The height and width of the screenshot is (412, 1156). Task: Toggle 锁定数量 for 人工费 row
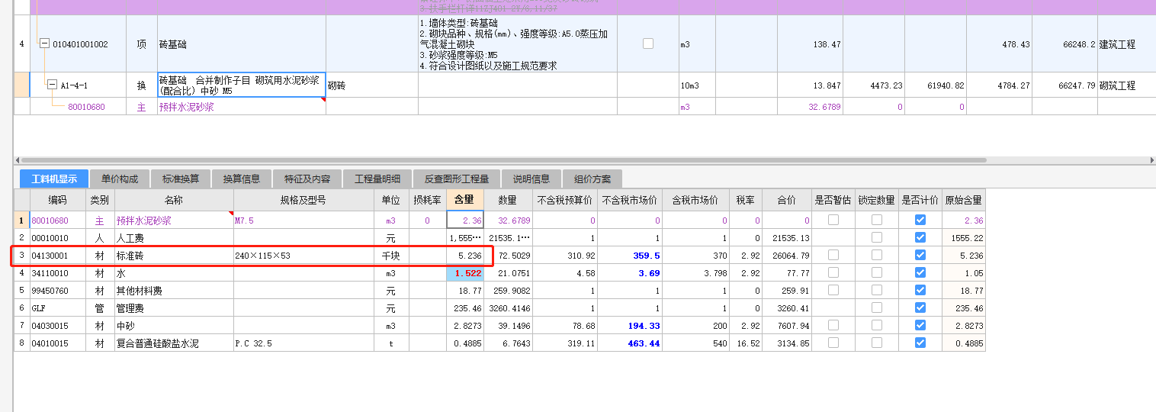pos(877,237)
